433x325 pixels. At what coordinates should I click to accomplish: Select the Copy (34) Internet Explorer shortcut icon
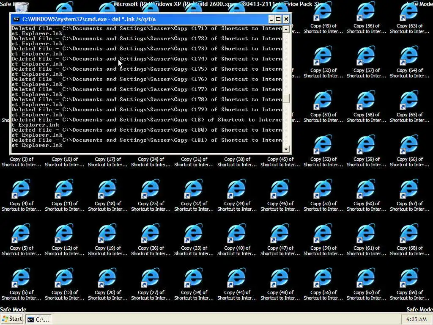click(x=194, y=278)
